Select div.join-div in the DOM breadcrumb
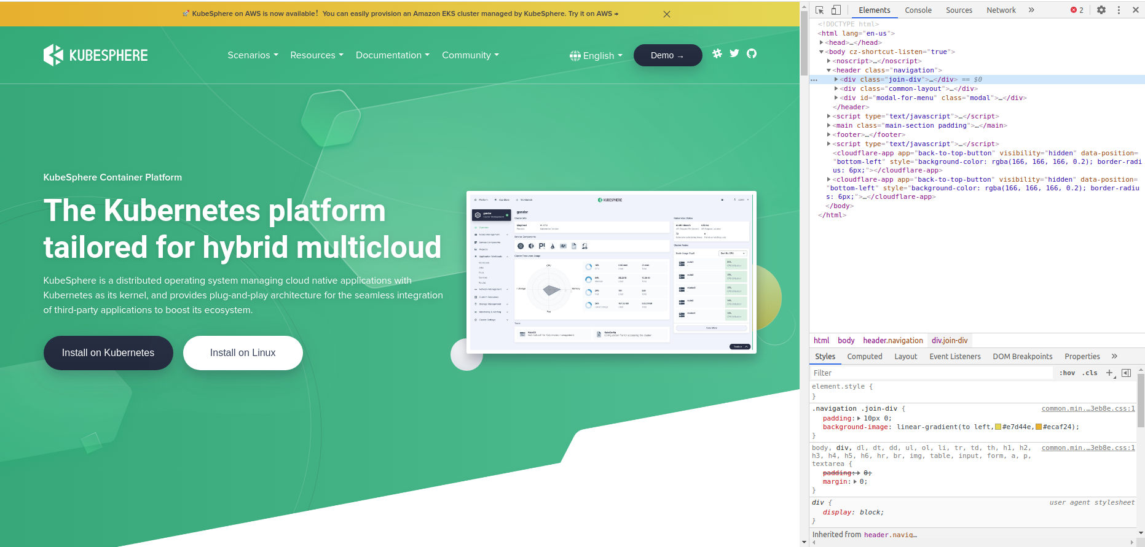Viewport: 1145px width, 547px height. (x=950, y=341)
